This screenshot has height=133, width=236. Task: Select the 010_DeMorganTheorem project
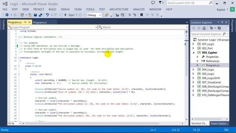pos(215,95)
